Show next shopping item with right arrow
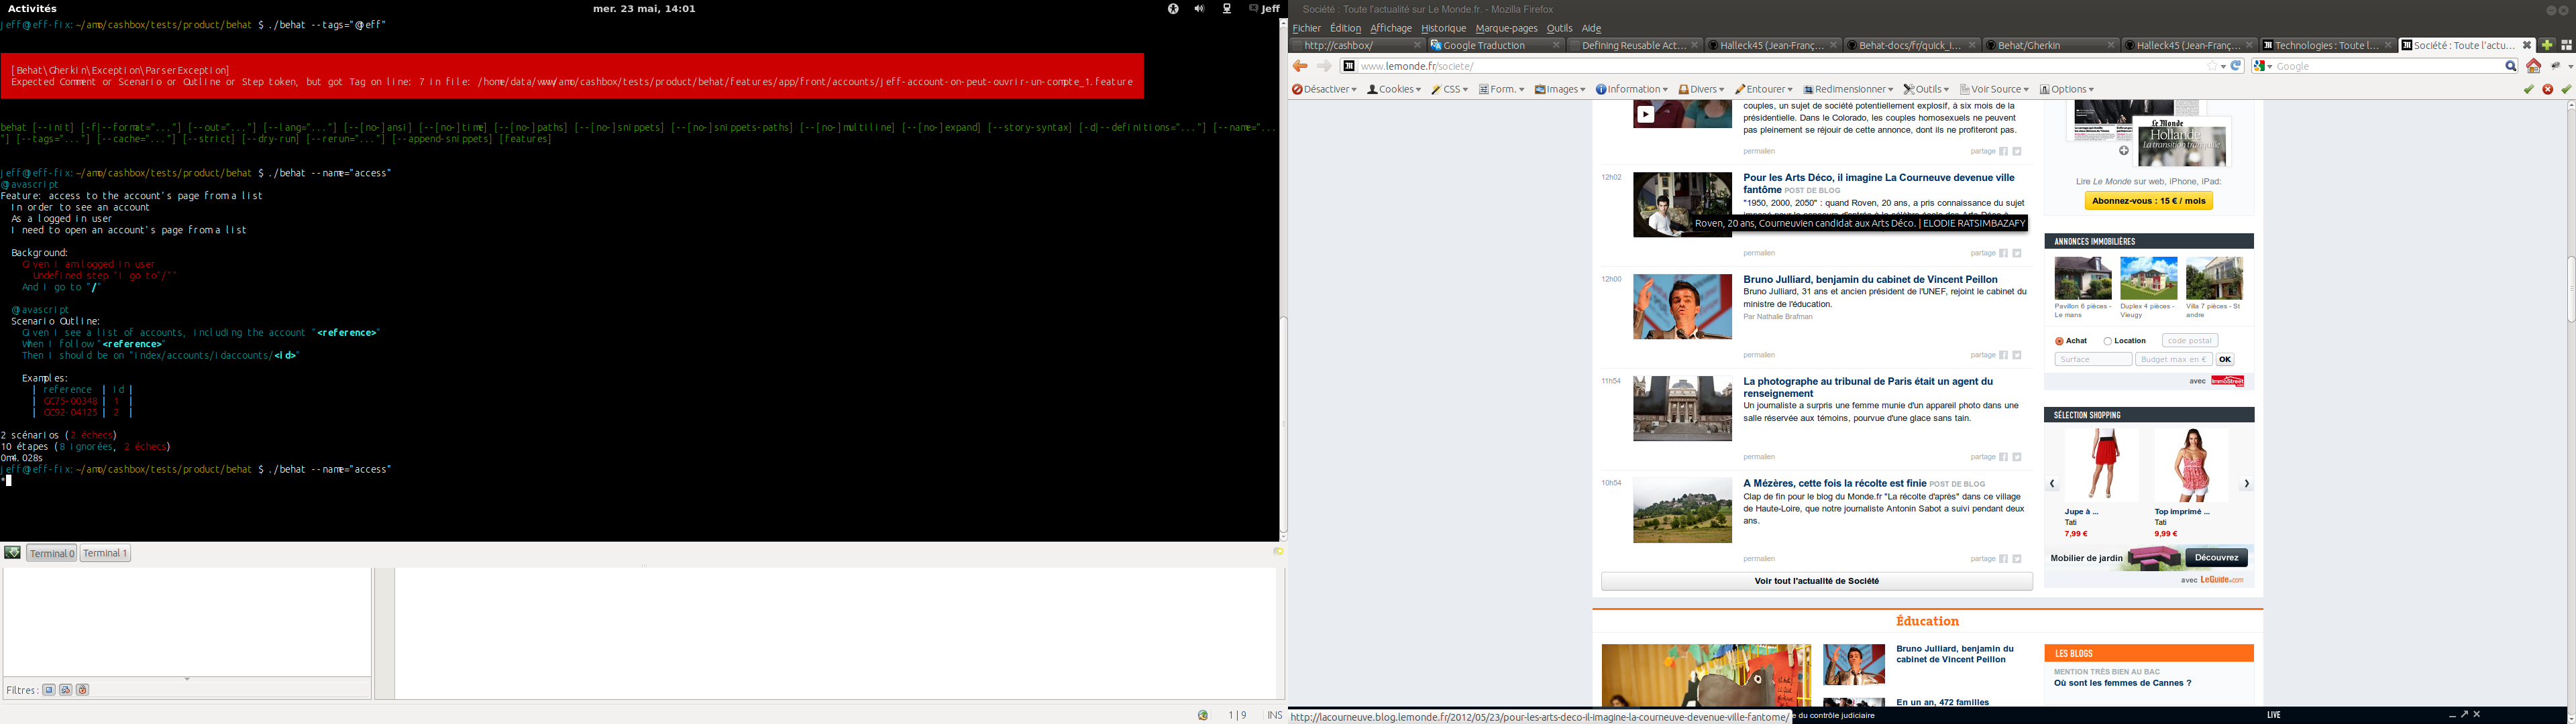Image resolution: width=2576 pixels, height=724 pixels. (x=2246, y=484)
